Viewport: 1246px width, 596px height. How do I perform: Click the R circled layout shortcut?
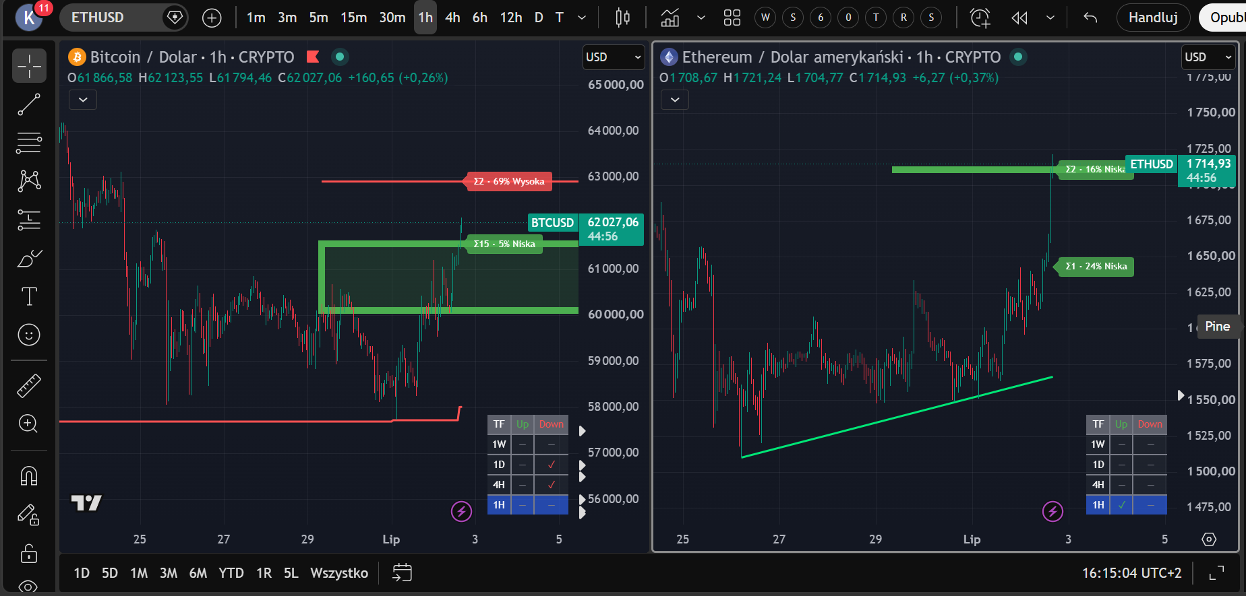pos(903,18)
